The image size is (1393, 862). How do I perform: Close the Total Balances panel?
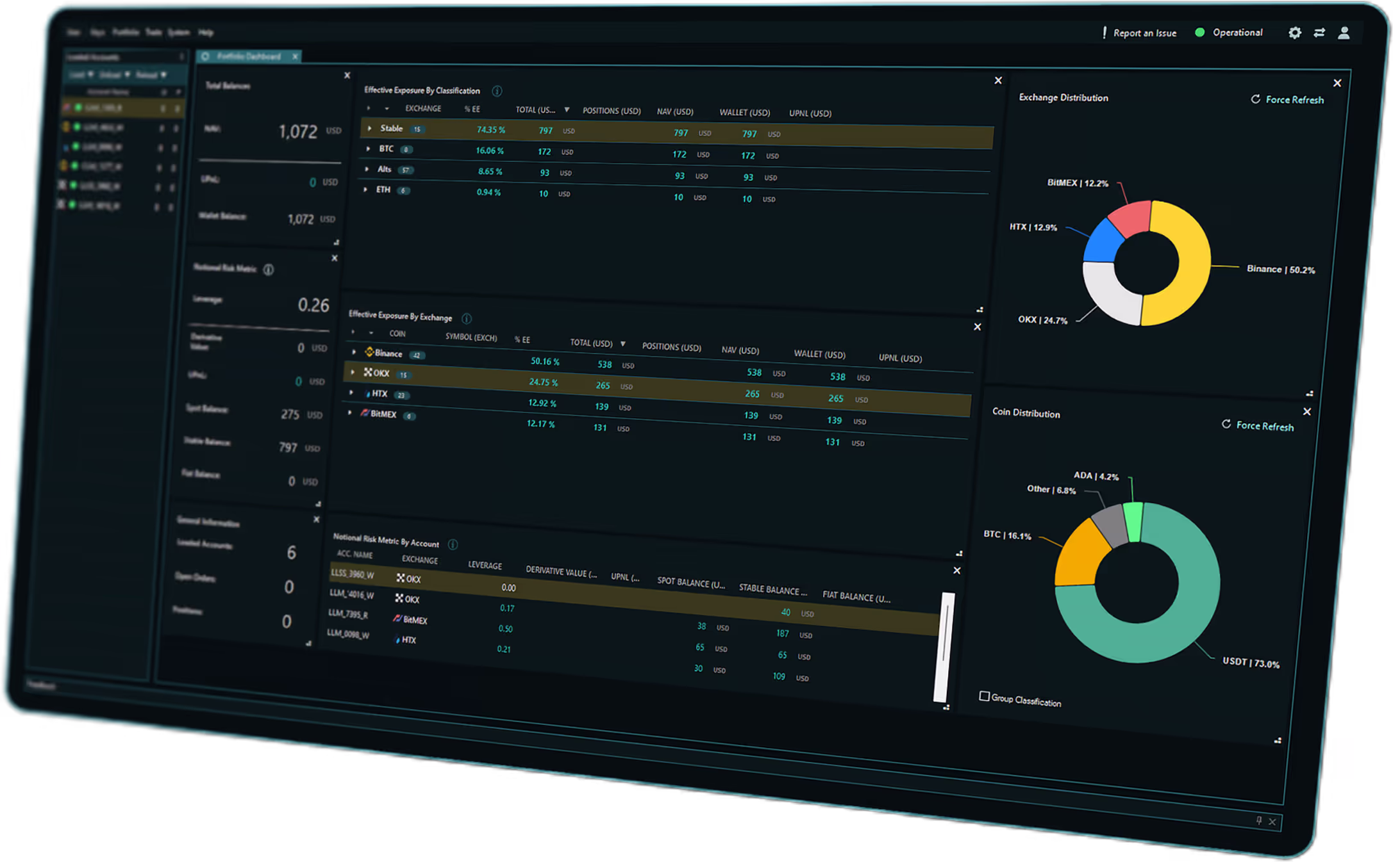347,75
